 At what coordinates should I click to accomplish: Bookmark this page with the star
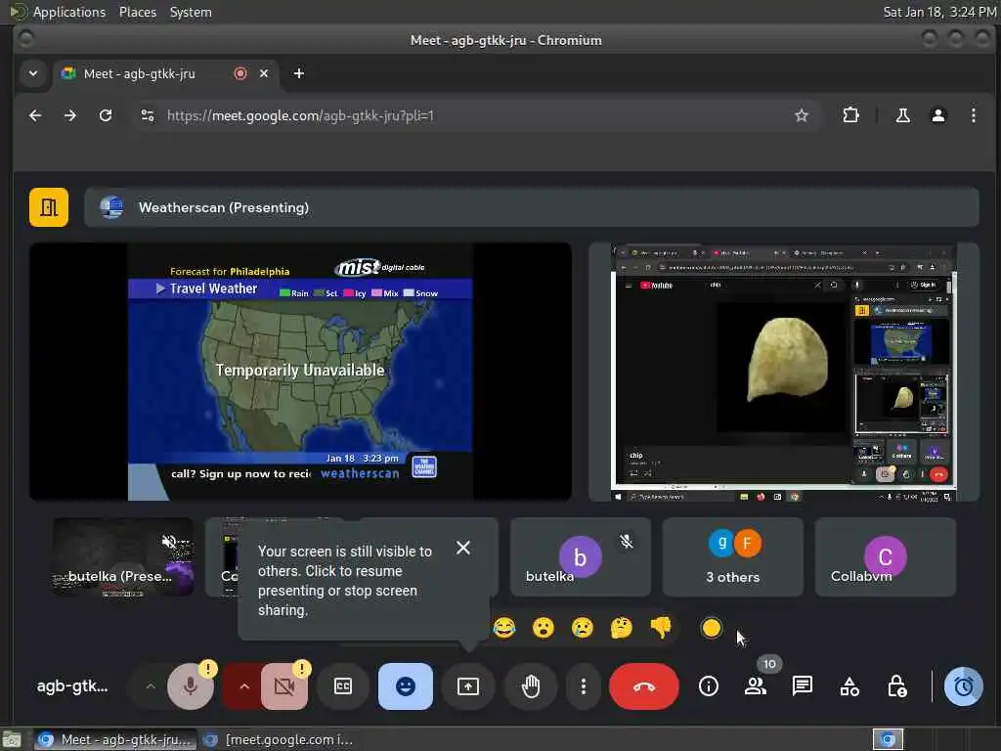(x=802, y=115)
